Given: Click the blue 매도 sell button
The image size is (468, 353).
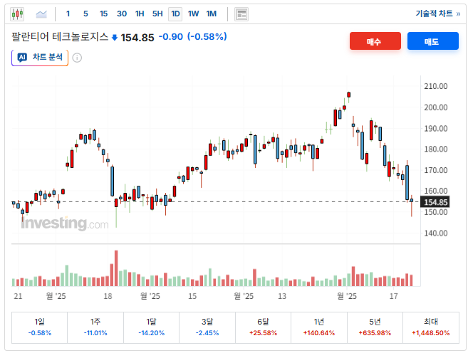Looking at the screenshot, I should pos(433,41).
